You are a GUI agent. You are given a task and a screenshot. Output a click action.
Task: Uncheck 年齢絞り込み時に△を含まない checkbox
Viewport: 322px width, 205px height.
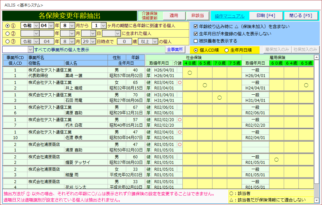pos(196,26)
